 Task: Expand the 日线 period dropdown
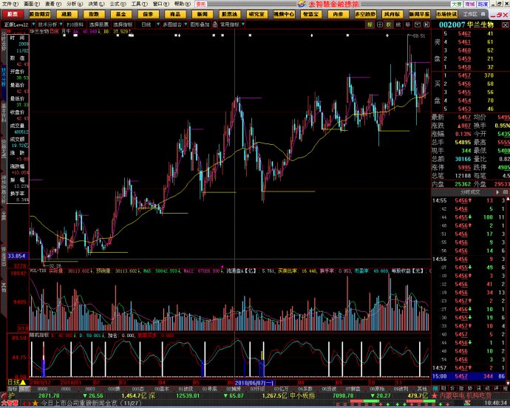point(147,24)
